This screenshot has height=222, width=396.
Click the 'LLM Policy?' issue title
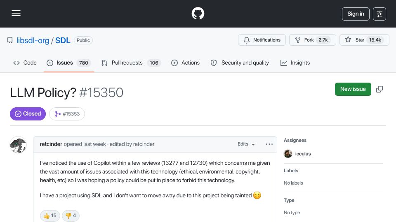click(x=43, y=92)
